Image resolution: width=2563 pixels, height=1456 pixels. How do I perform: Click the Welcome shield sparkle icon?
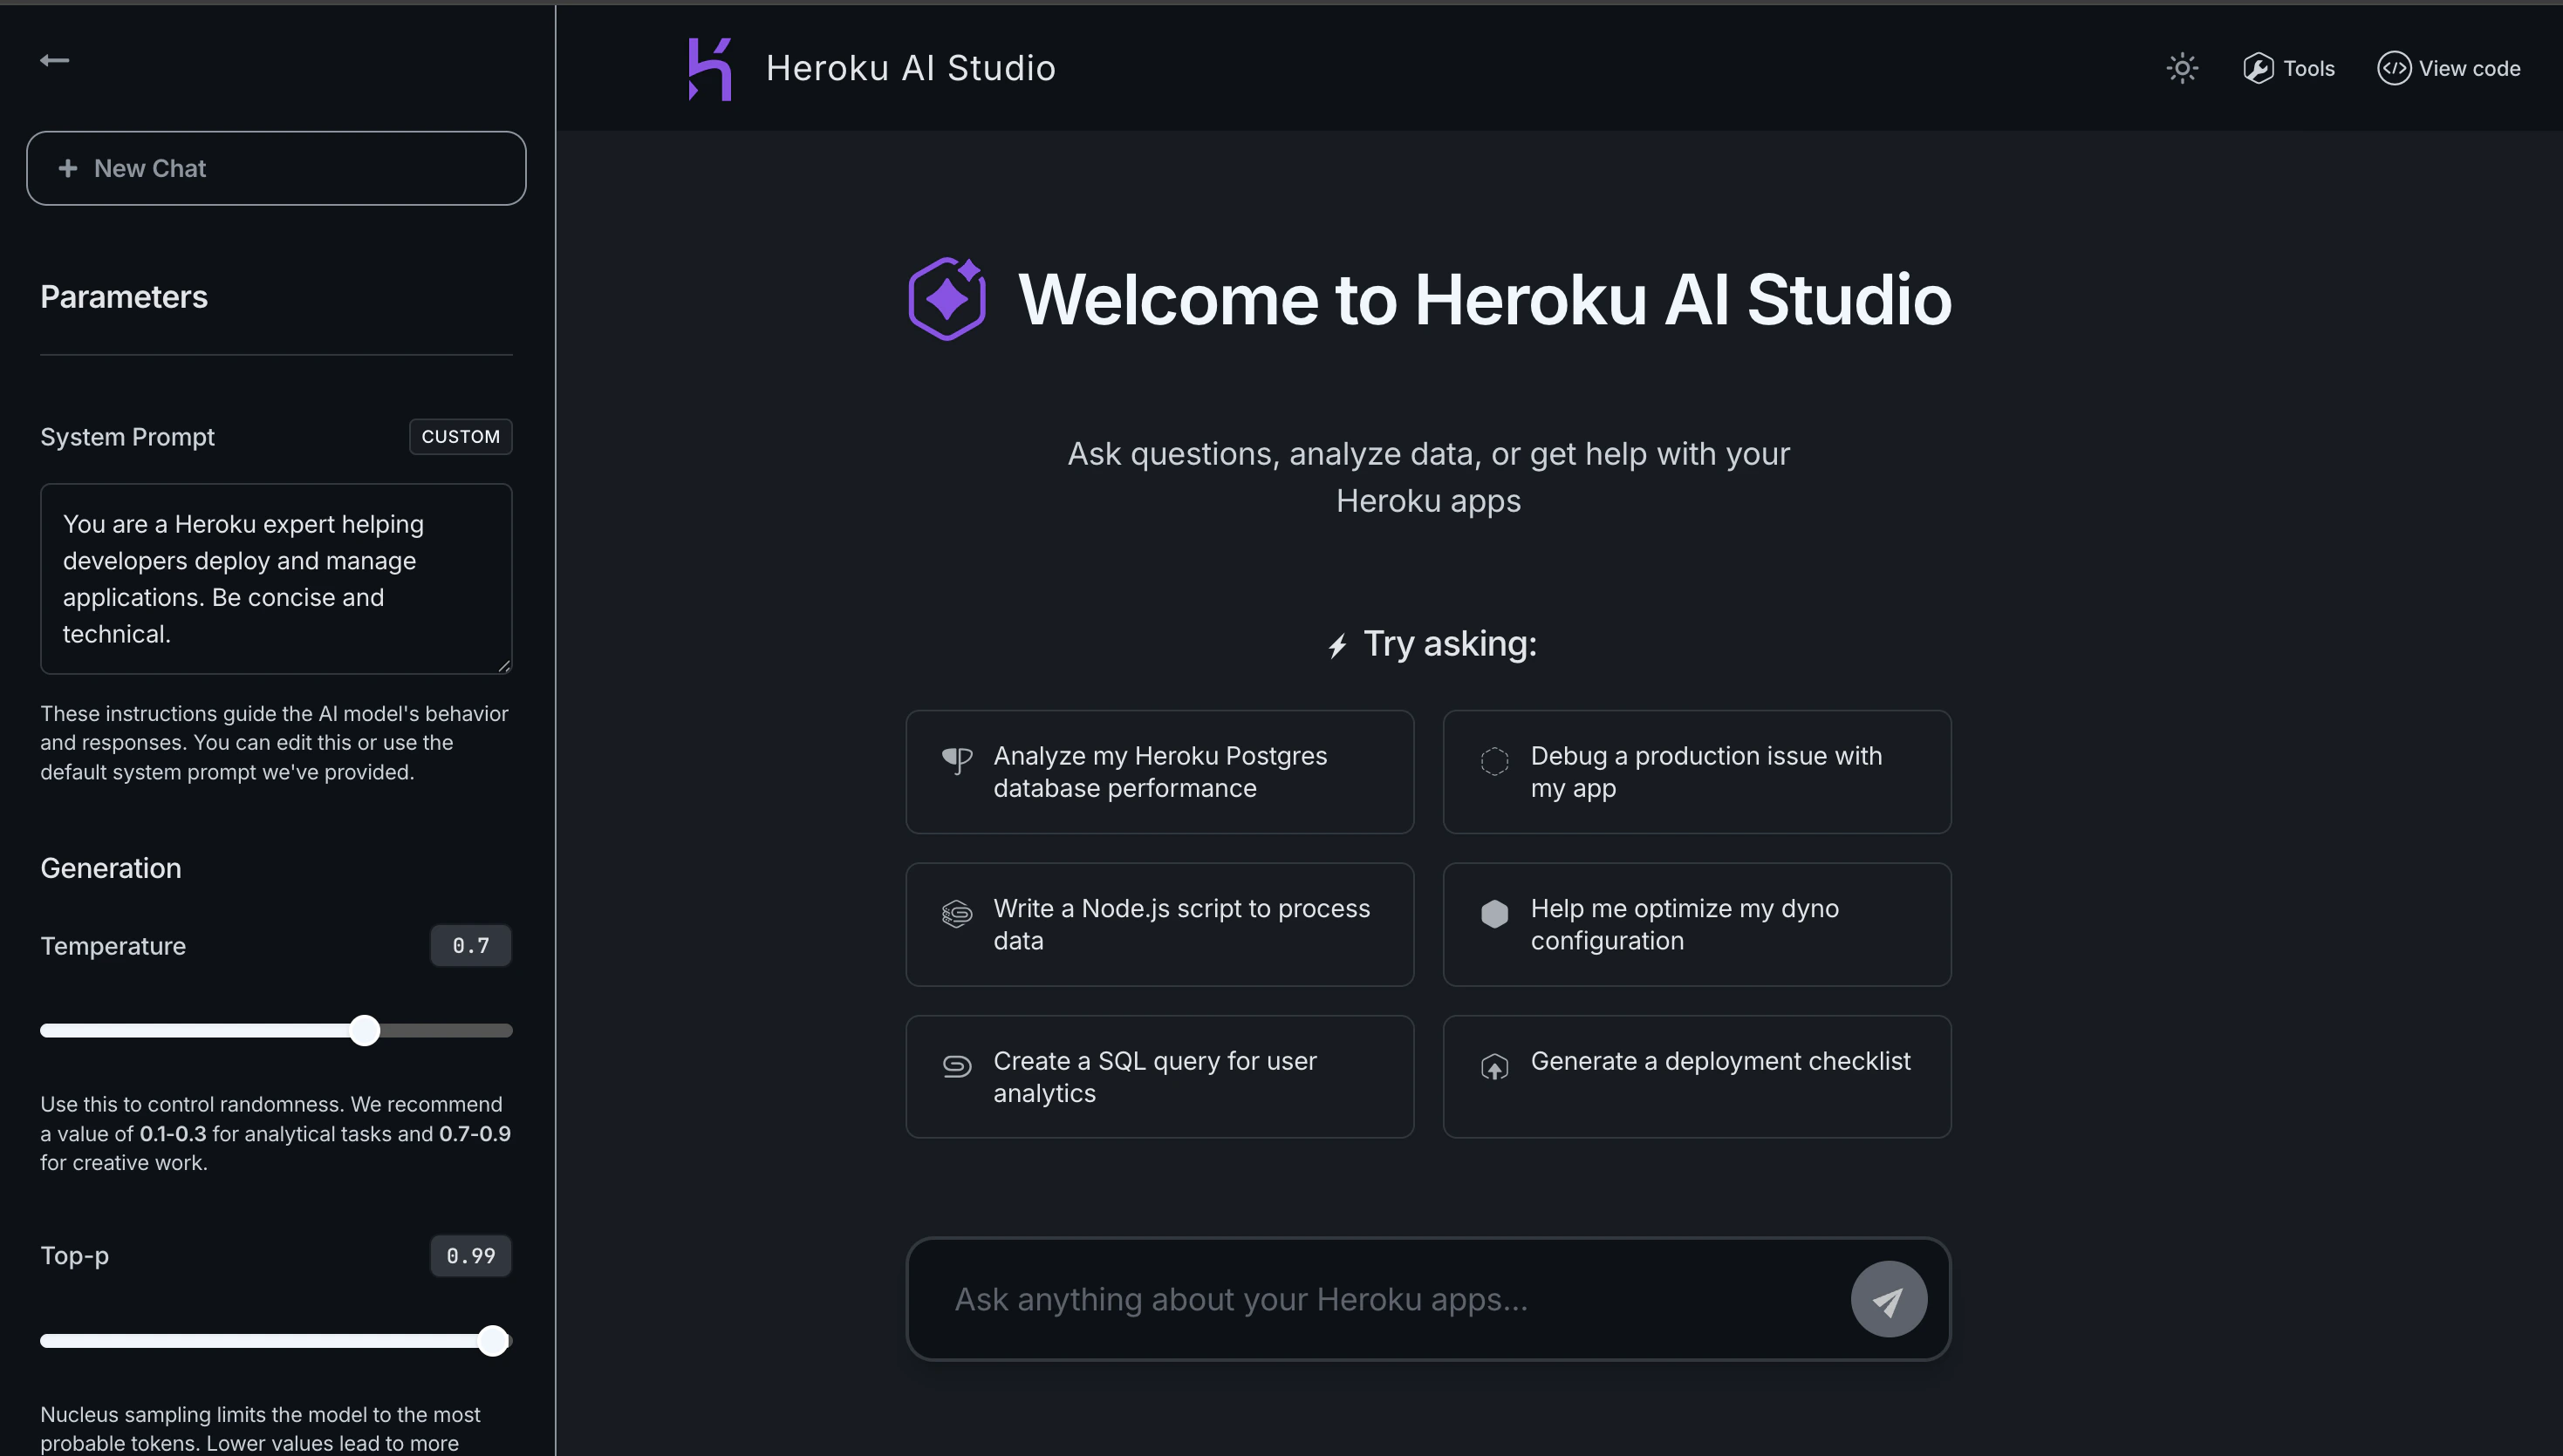coord(947,297)
